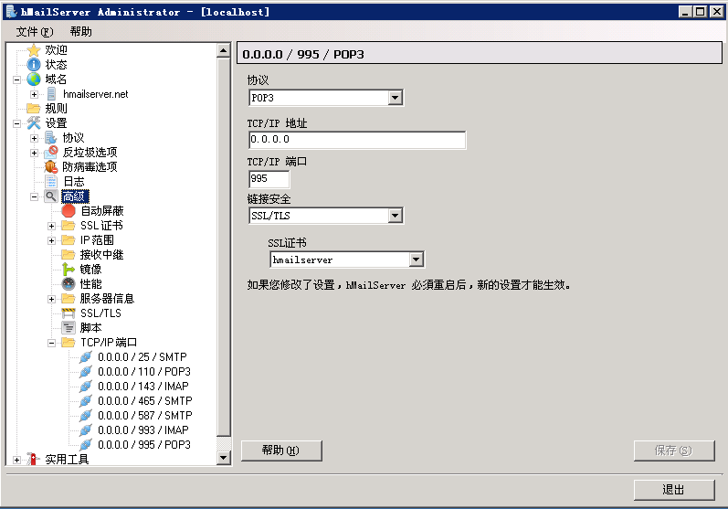Click the info icon beside 状态

coord(34,65)
